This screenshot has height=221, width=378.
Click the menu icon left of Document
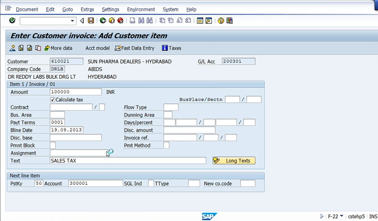(x=8, y=9)
